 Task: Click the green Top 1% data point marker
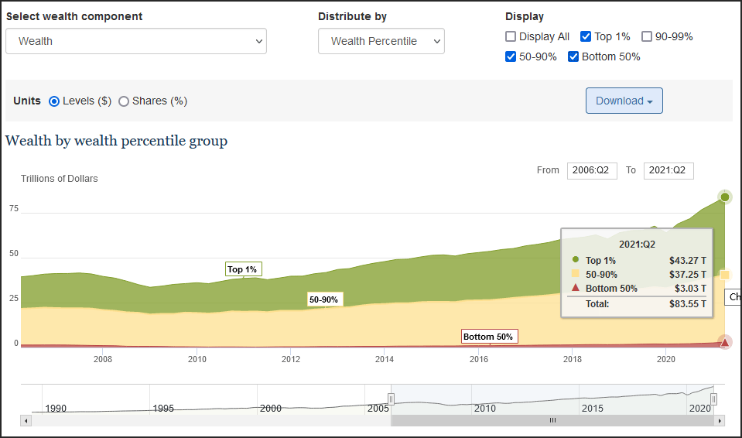click(x=725, y=197)
